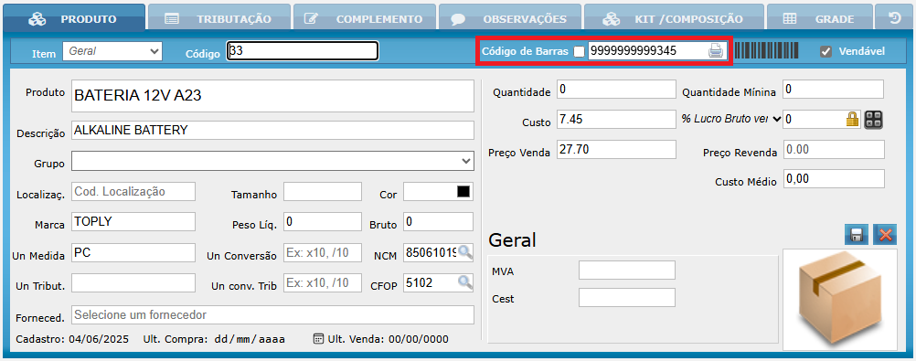This screenshot has width=916, height=361.
Task: Open the calculator grid icon beside lock
Action: [x=873, y=120]
